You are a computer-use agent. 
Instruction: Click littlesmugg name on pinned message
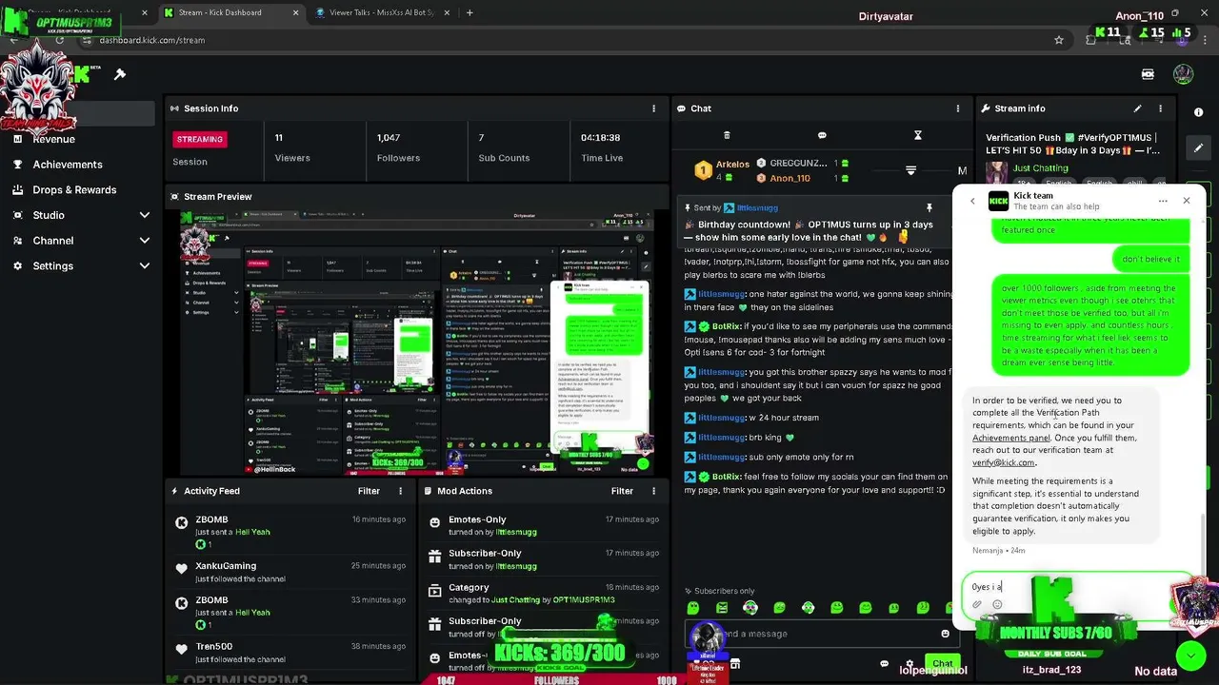tap(756, 207)
